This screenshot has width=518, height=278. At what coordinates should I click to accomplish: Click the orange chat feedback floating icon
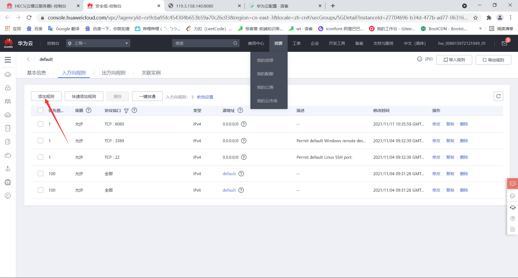pyautogui.click(x=513, y=184)
